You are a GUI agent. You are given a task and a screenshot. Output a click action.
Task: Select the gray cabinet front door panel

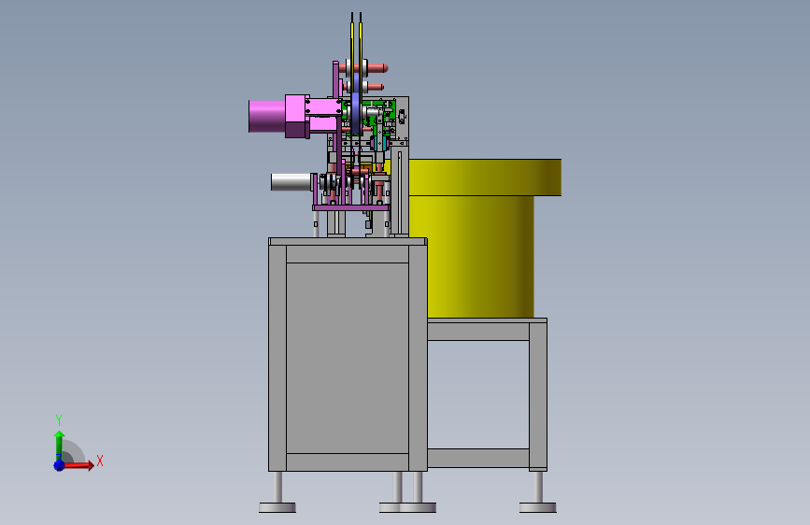348,358
